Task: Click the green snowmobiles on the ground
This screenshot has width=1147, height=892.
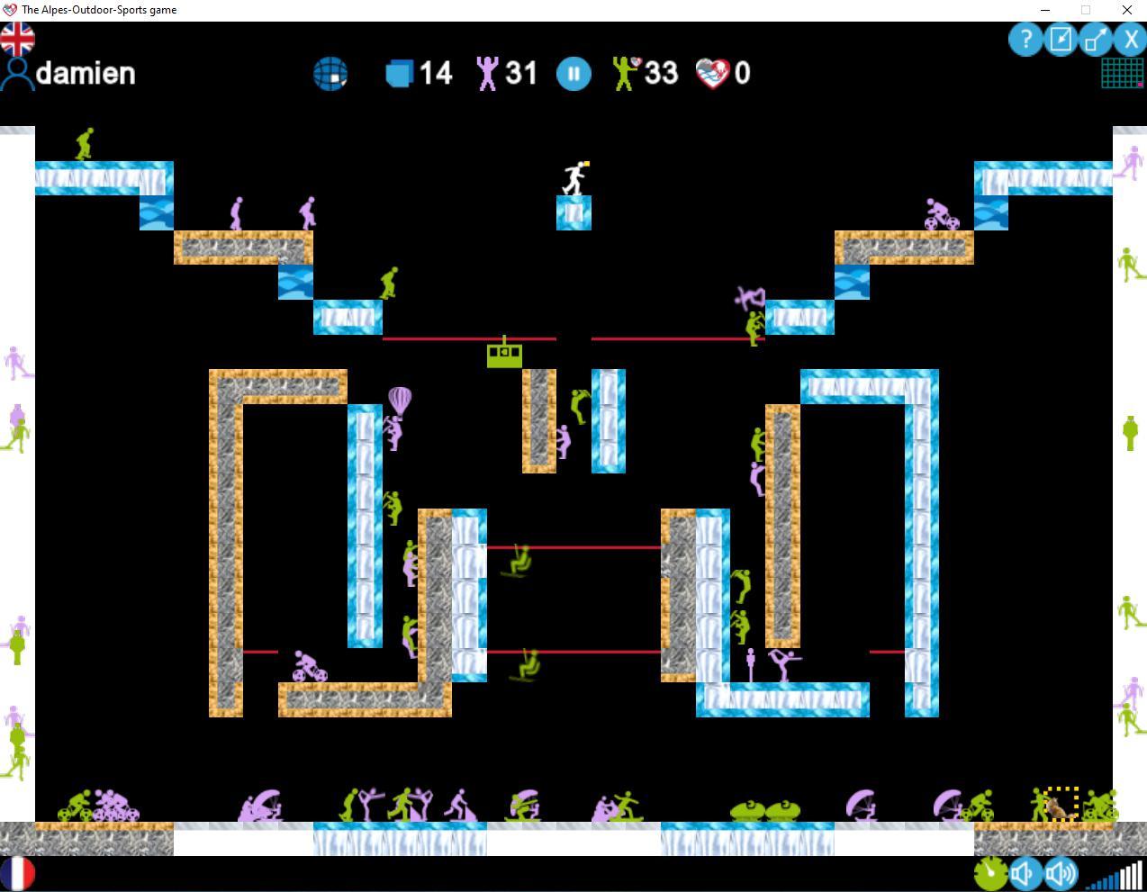Action: tap(765, 810)
